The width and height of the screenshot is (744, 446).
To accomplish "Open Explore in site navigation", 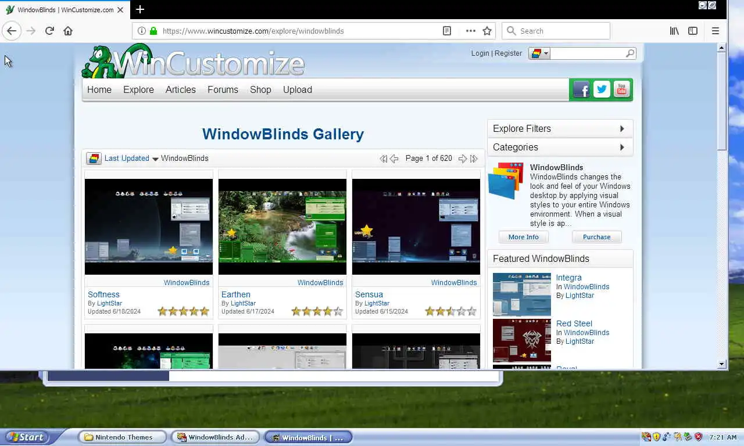I will point(138,89).
